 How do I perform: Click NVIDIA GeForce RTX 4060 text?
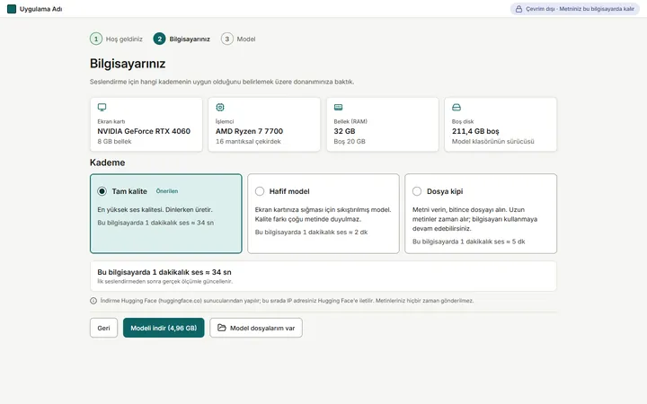point(144,131)
